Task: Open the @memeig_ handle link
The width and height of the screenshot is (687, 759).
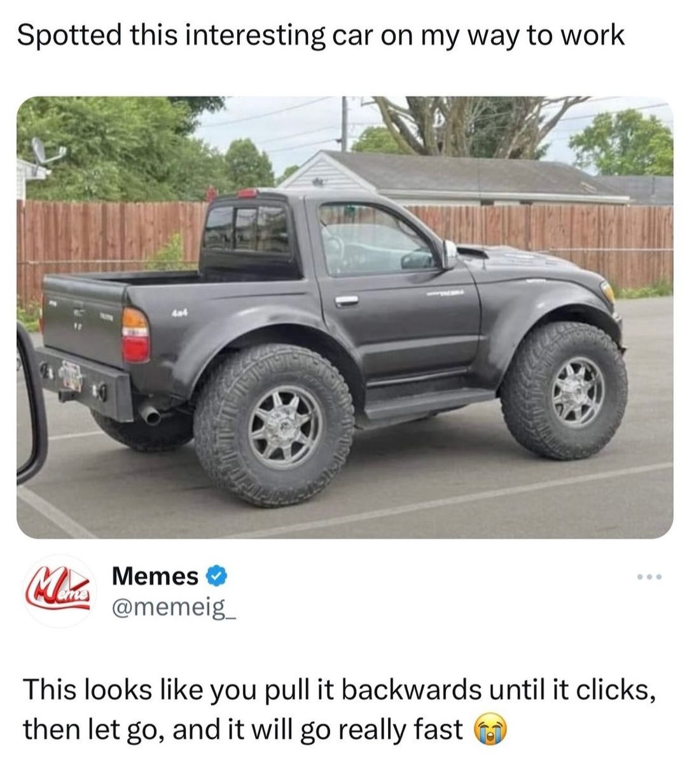Action: [x=174, y=607]
